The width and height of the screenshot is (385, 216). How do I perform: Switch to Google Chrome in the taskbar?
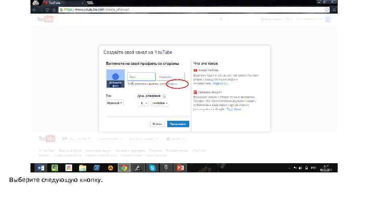(124, 168)
